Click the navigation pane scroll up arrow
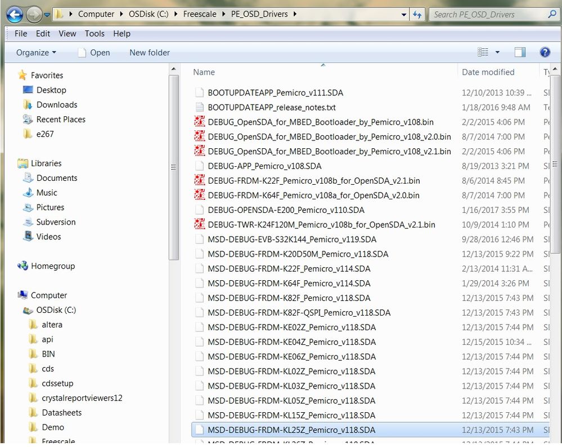The width and height of the screenshot is (562, 447). click(x=174, y=69)
